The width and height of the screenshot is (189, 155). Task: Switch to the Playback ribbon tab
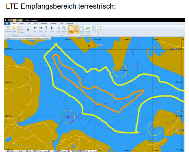(70, 24)
